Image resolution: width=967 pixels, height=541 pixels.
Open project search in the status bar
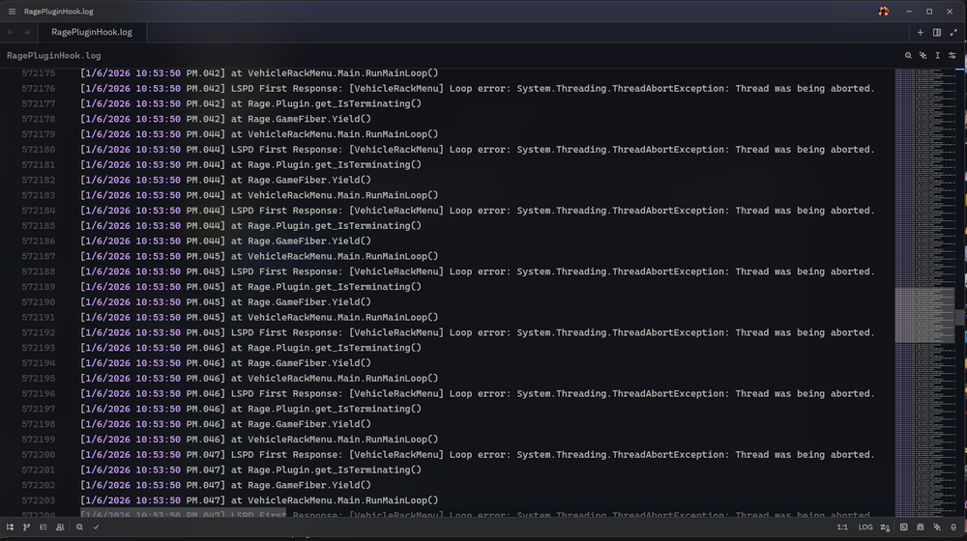click(79, 527)
